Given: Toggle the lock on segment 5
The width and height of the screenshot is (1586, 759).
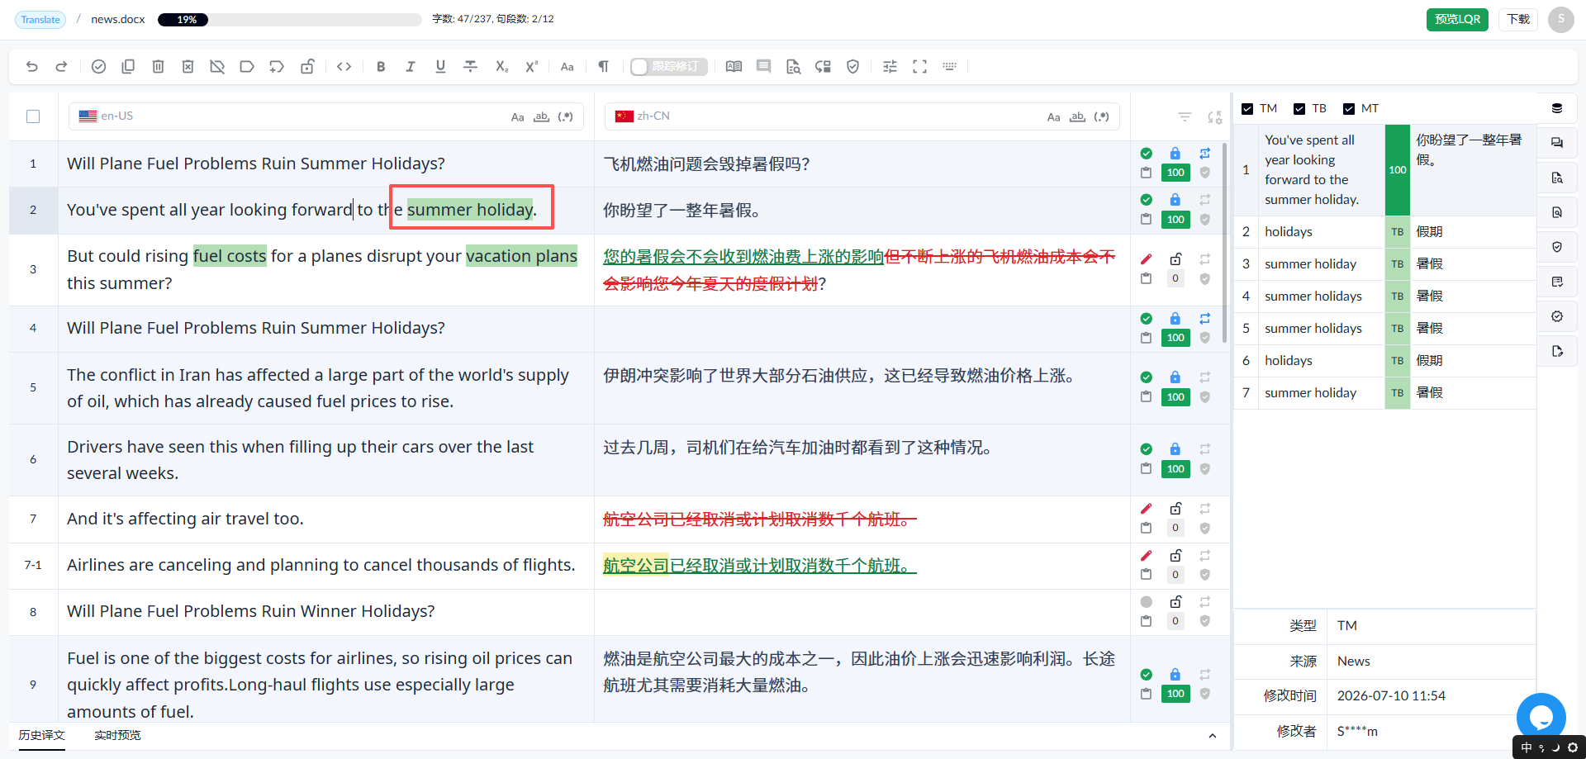Looking at the screenshot, I should (1175, 377).
